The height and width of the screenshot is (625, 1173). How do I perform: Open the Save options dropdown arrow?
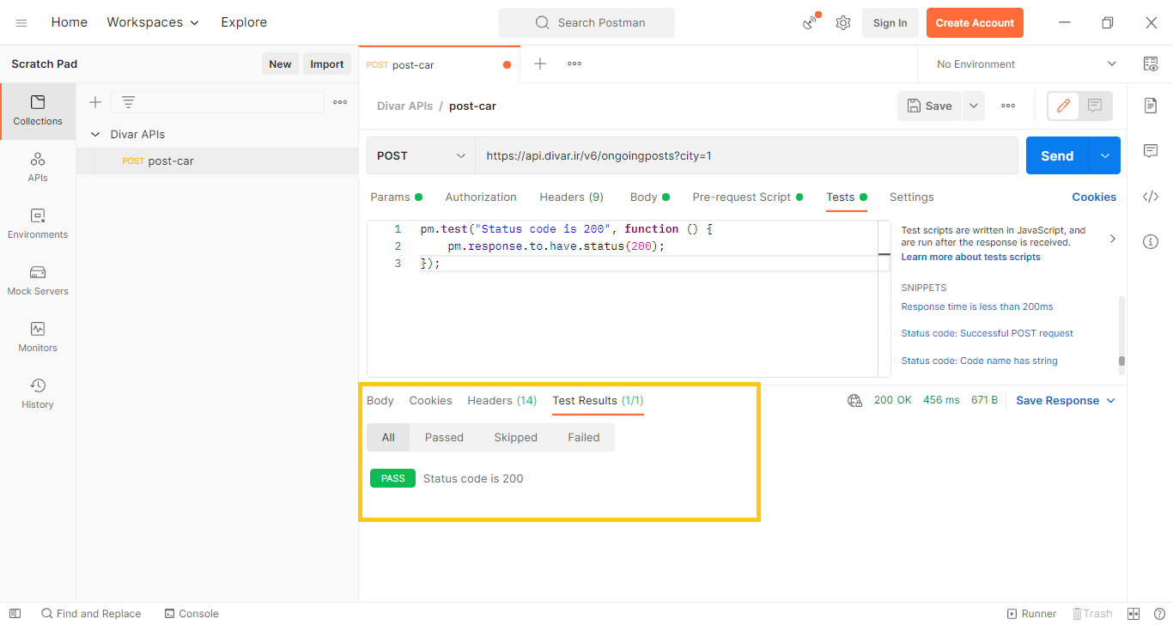[974, 106]
